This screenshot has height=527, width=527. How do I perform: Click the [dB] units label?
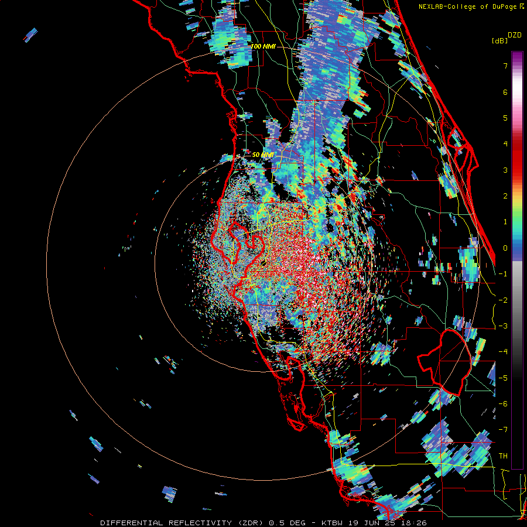499,40
